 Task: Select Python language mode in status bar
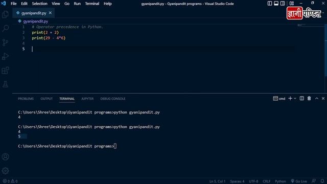pos(281,181)
